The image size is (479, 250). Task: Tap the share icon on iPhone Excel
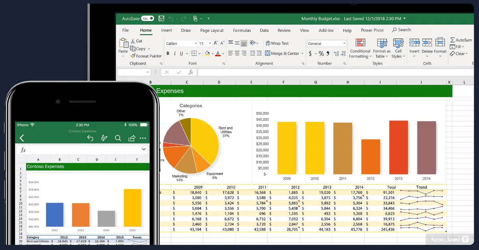point(132,138)
